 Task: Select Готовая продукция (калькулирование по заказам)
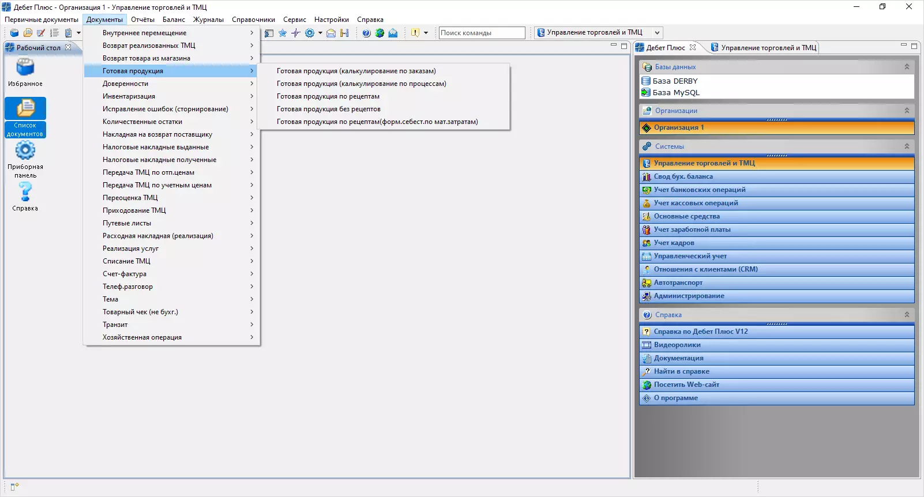pos(384,71)
